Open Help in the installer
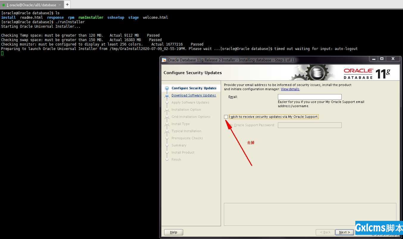Screen dimensions: 403x239 point(174,232)
